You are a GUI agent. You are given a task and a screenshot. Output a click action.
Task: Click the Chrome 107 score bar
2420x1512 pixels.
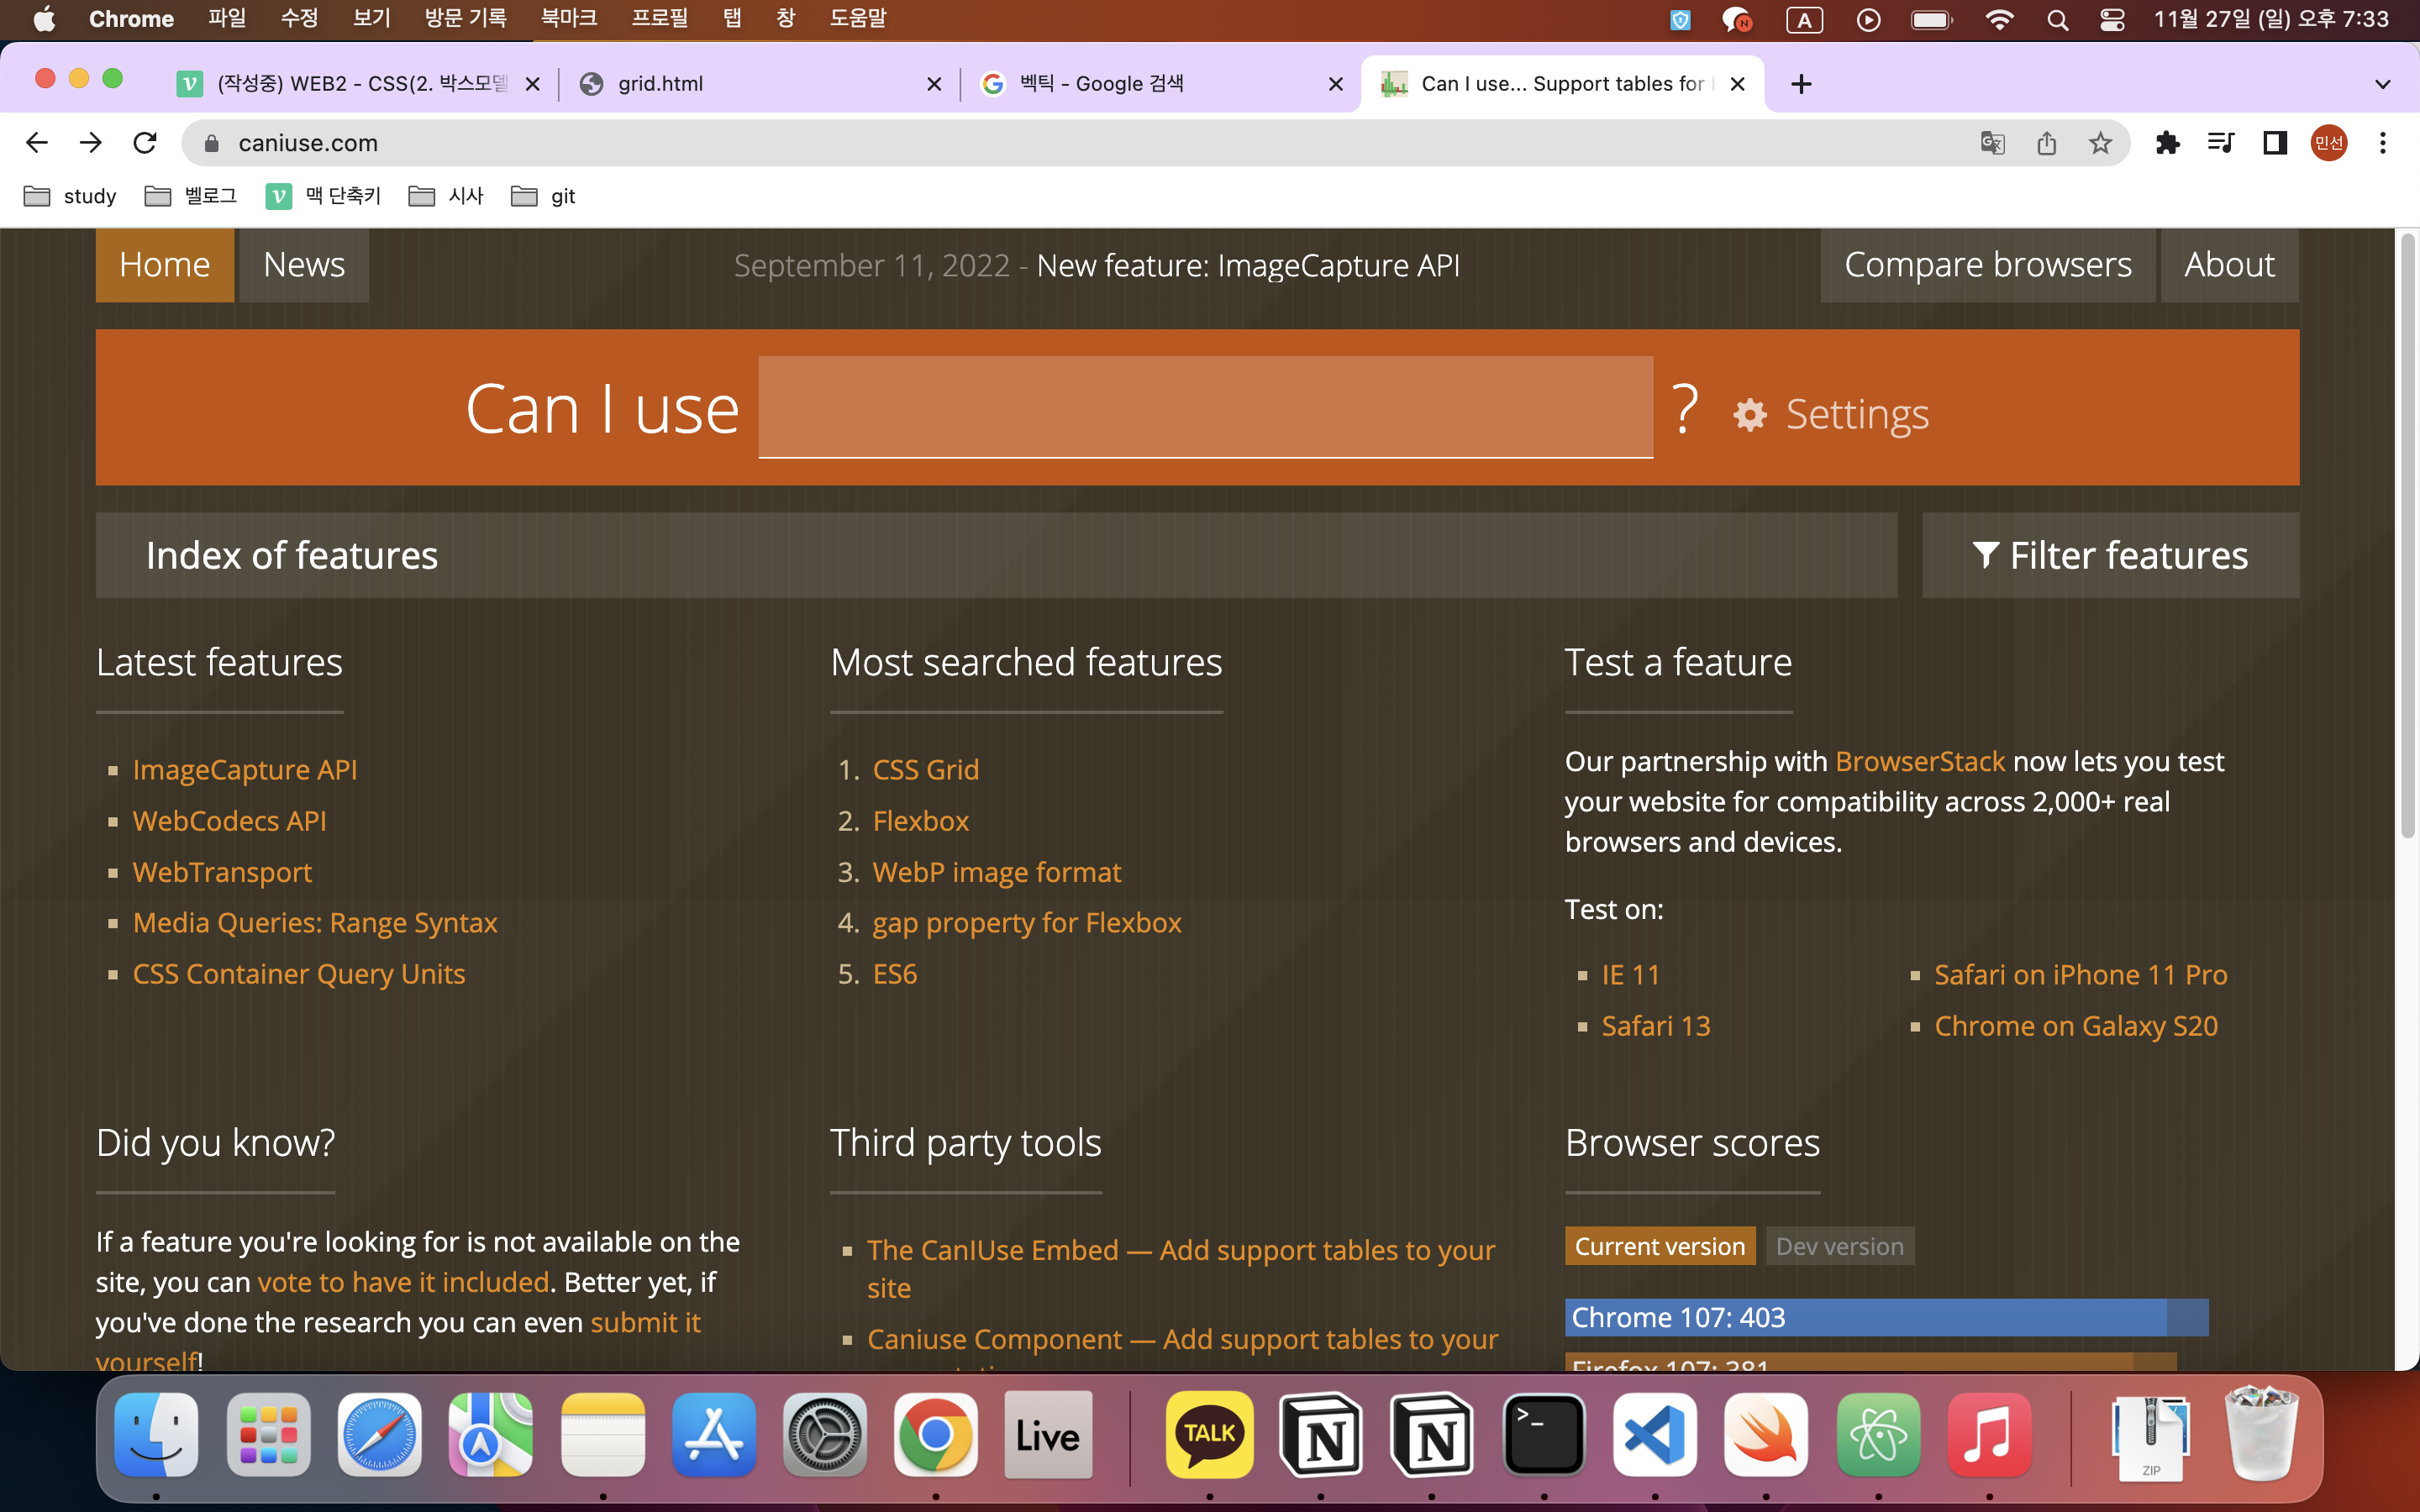click(x=1886, y=1317)
